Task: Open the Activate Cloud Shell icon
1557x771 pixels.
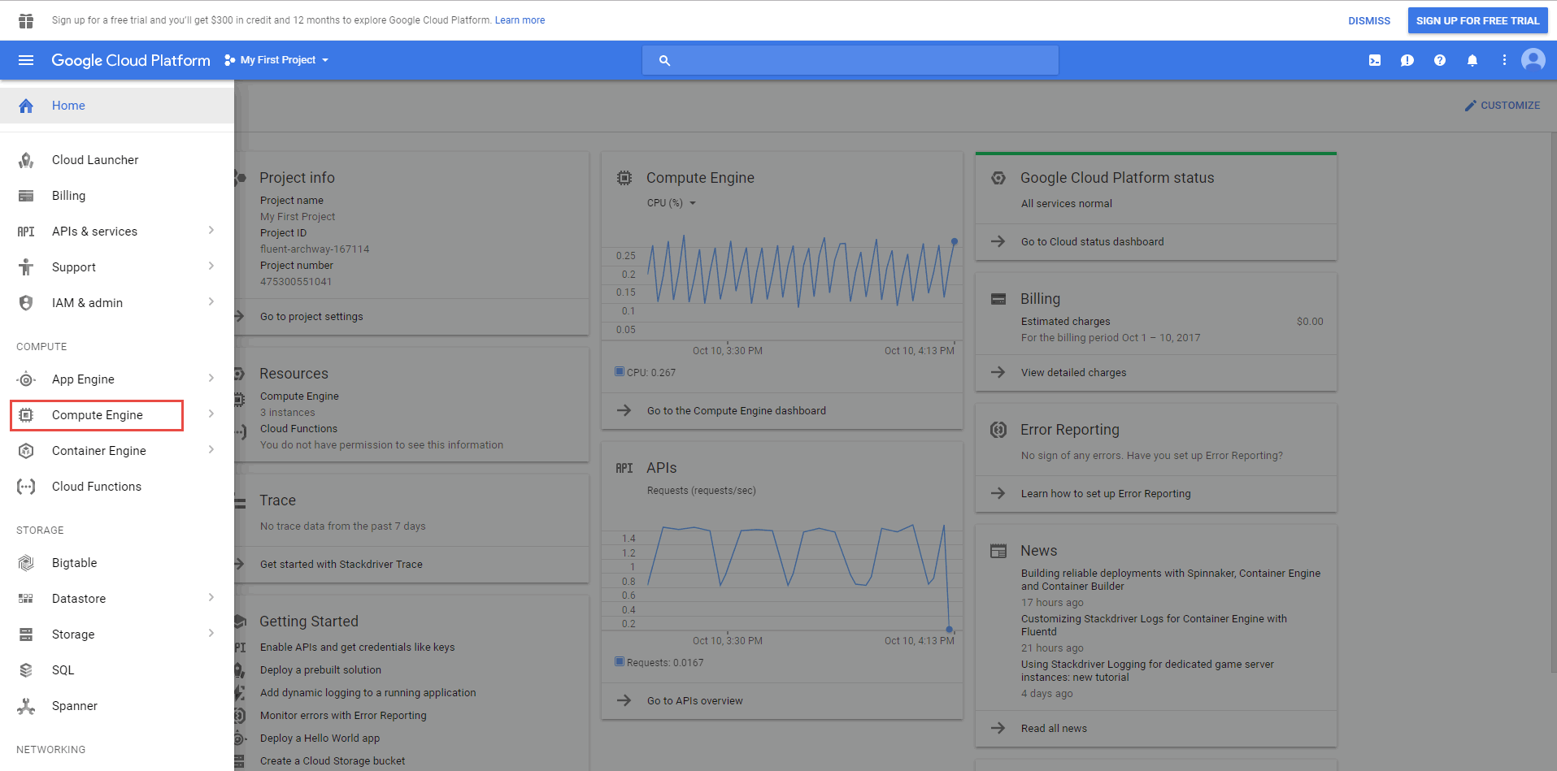Action: [1374, 59]
